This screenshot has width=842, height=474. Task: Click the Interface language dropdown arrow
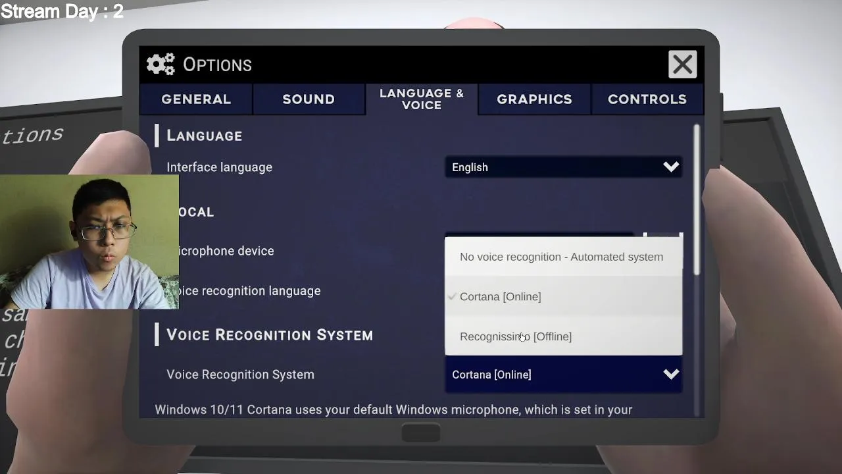(x=671, y=167)
